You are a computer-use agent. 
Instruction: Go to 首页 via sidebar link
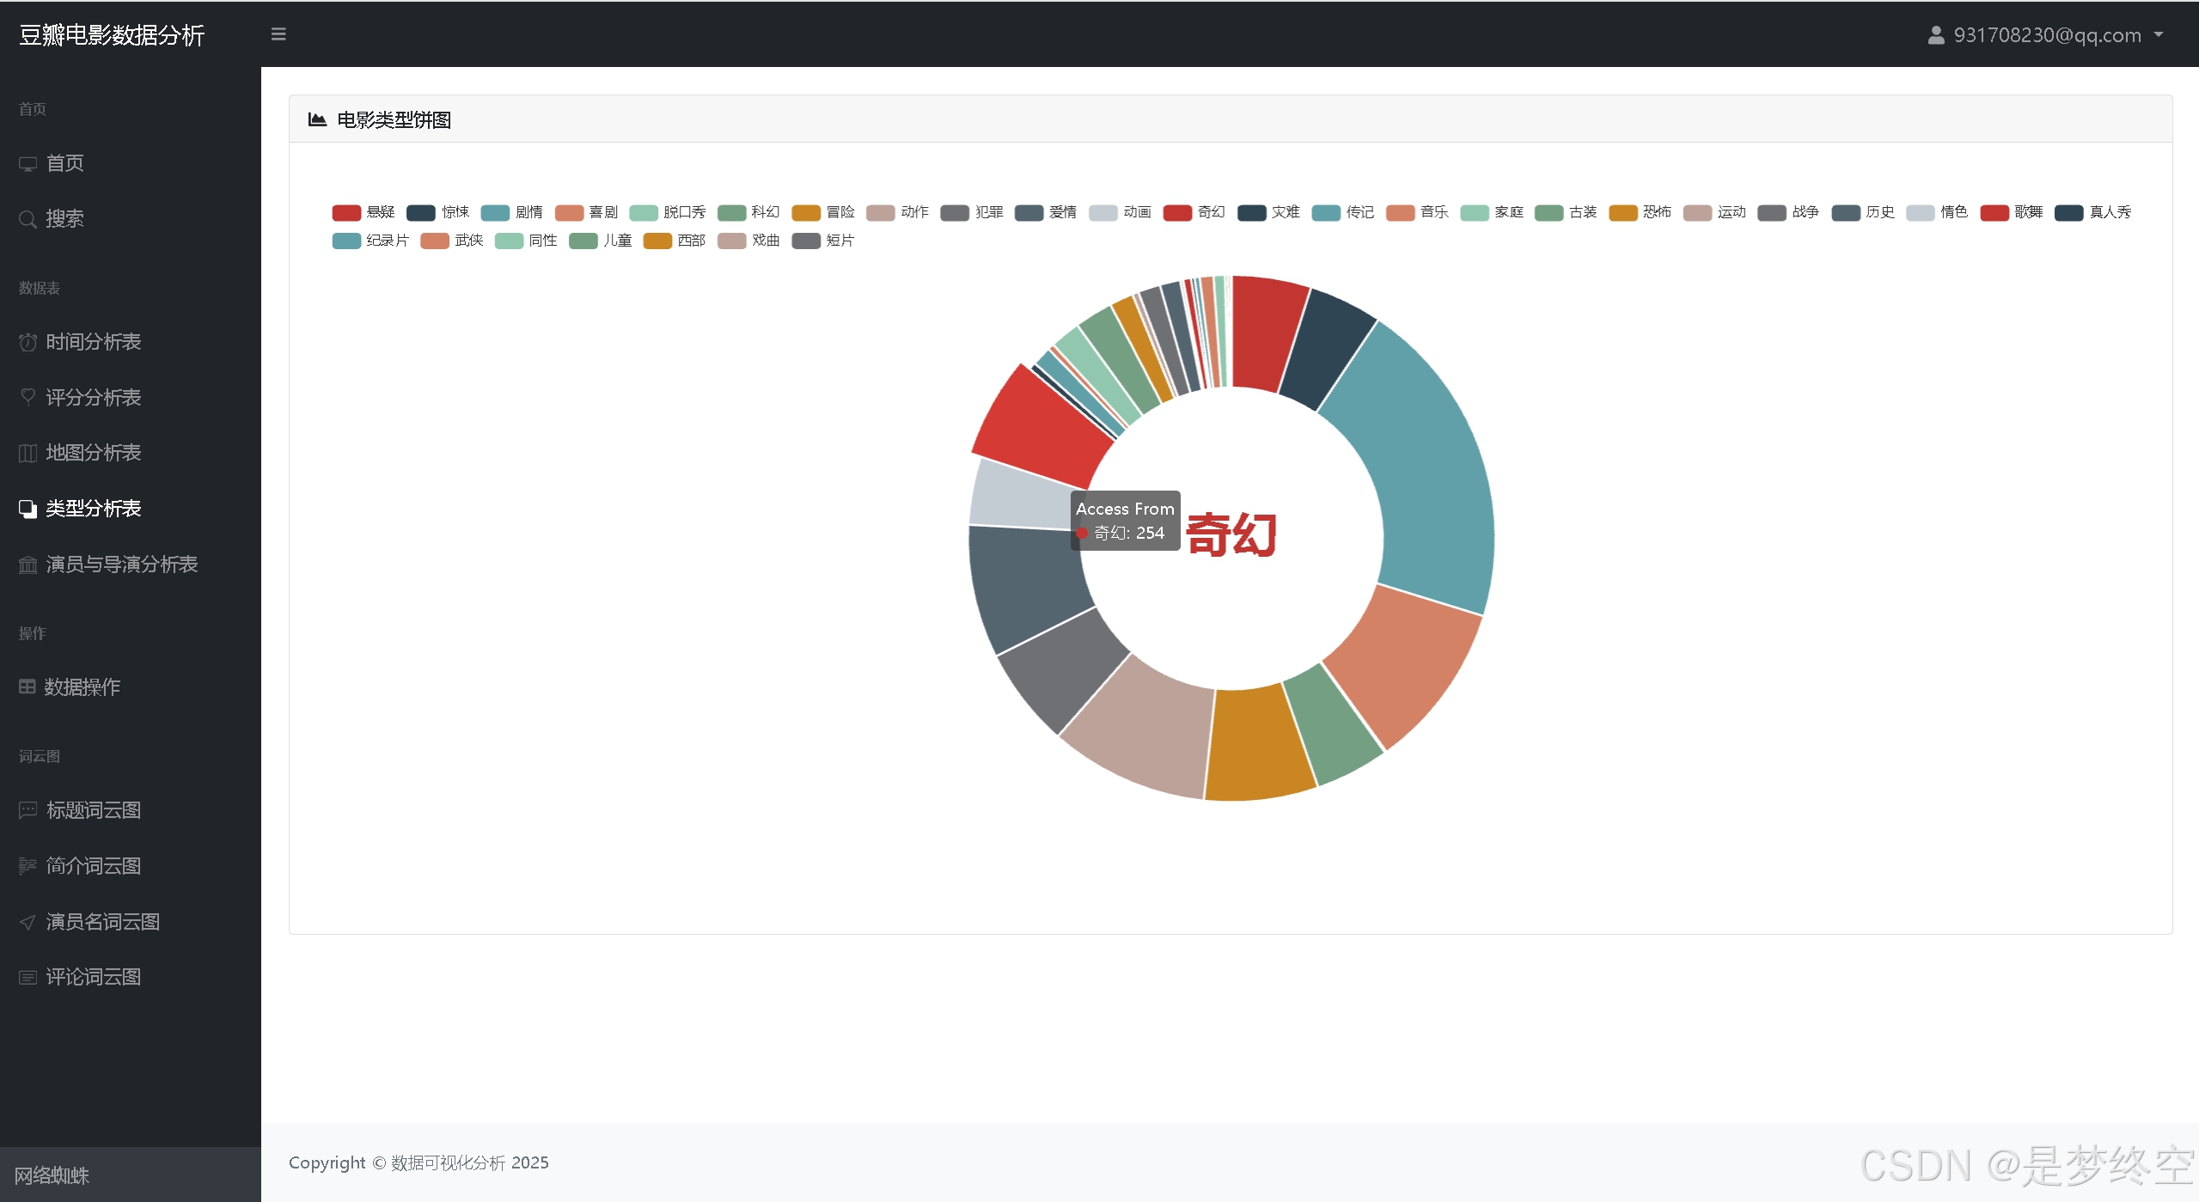point(64,163)
